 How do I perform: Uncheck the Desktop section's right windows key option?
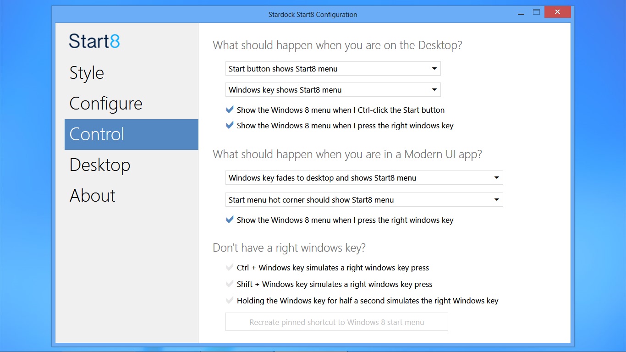230,126
